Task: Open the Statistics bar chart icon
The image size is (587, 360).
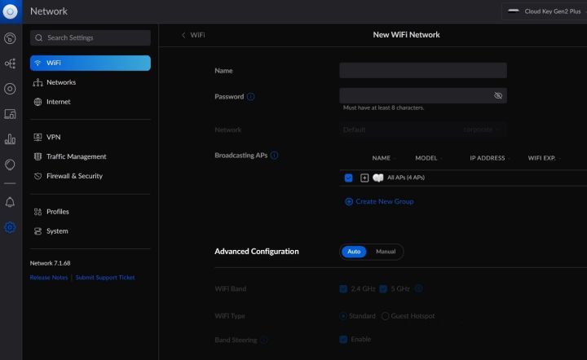Action: 10,139
